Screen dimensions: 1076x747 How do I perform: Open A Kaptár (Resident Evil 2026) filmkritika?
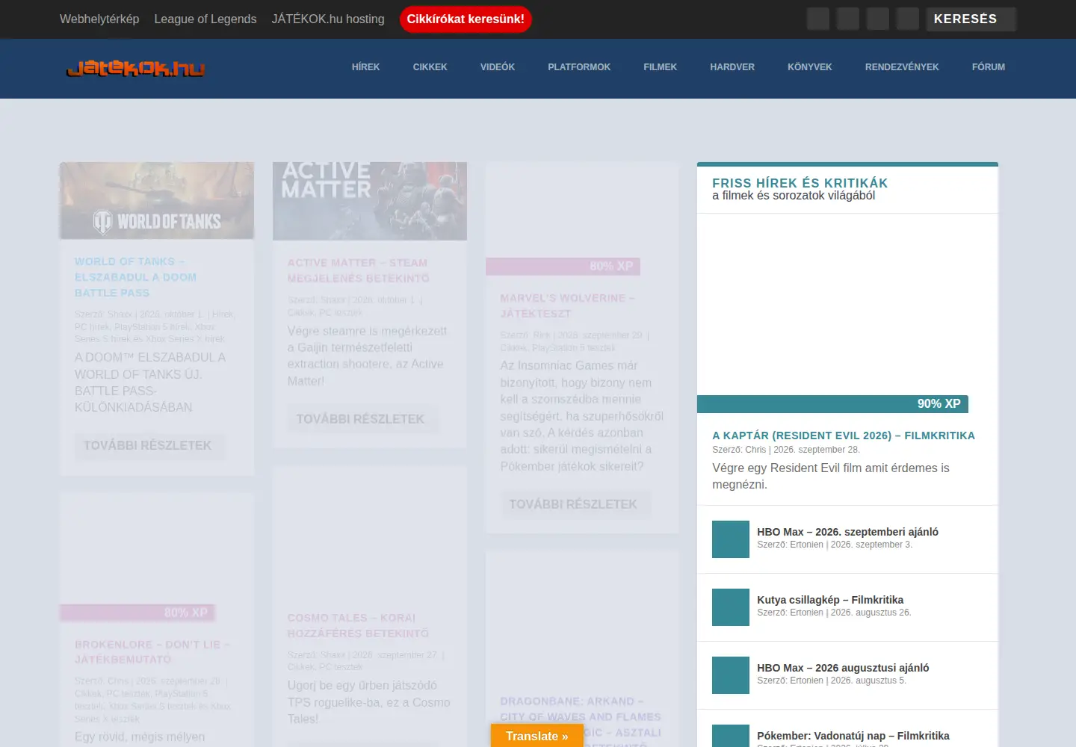coord(844,436)
